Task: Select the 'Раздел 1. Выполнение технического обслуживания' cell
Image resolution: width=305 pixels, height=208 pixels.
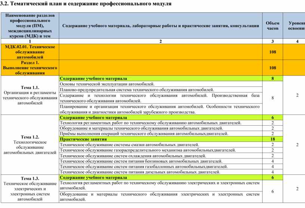Action: coord(30,68)
